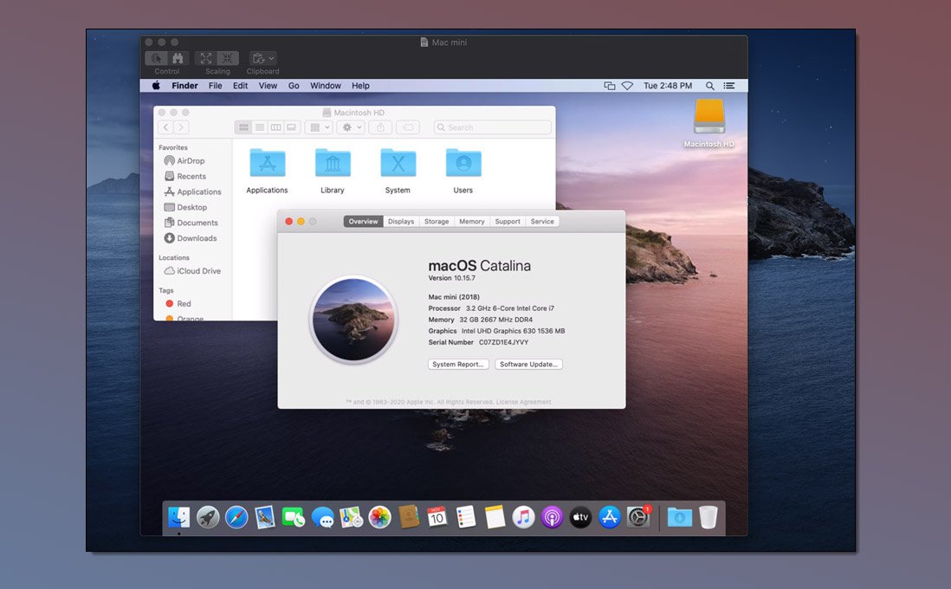The image size is (951, 589).
Task: Open the Go menu in the menu bar
Action: point(294,86)
